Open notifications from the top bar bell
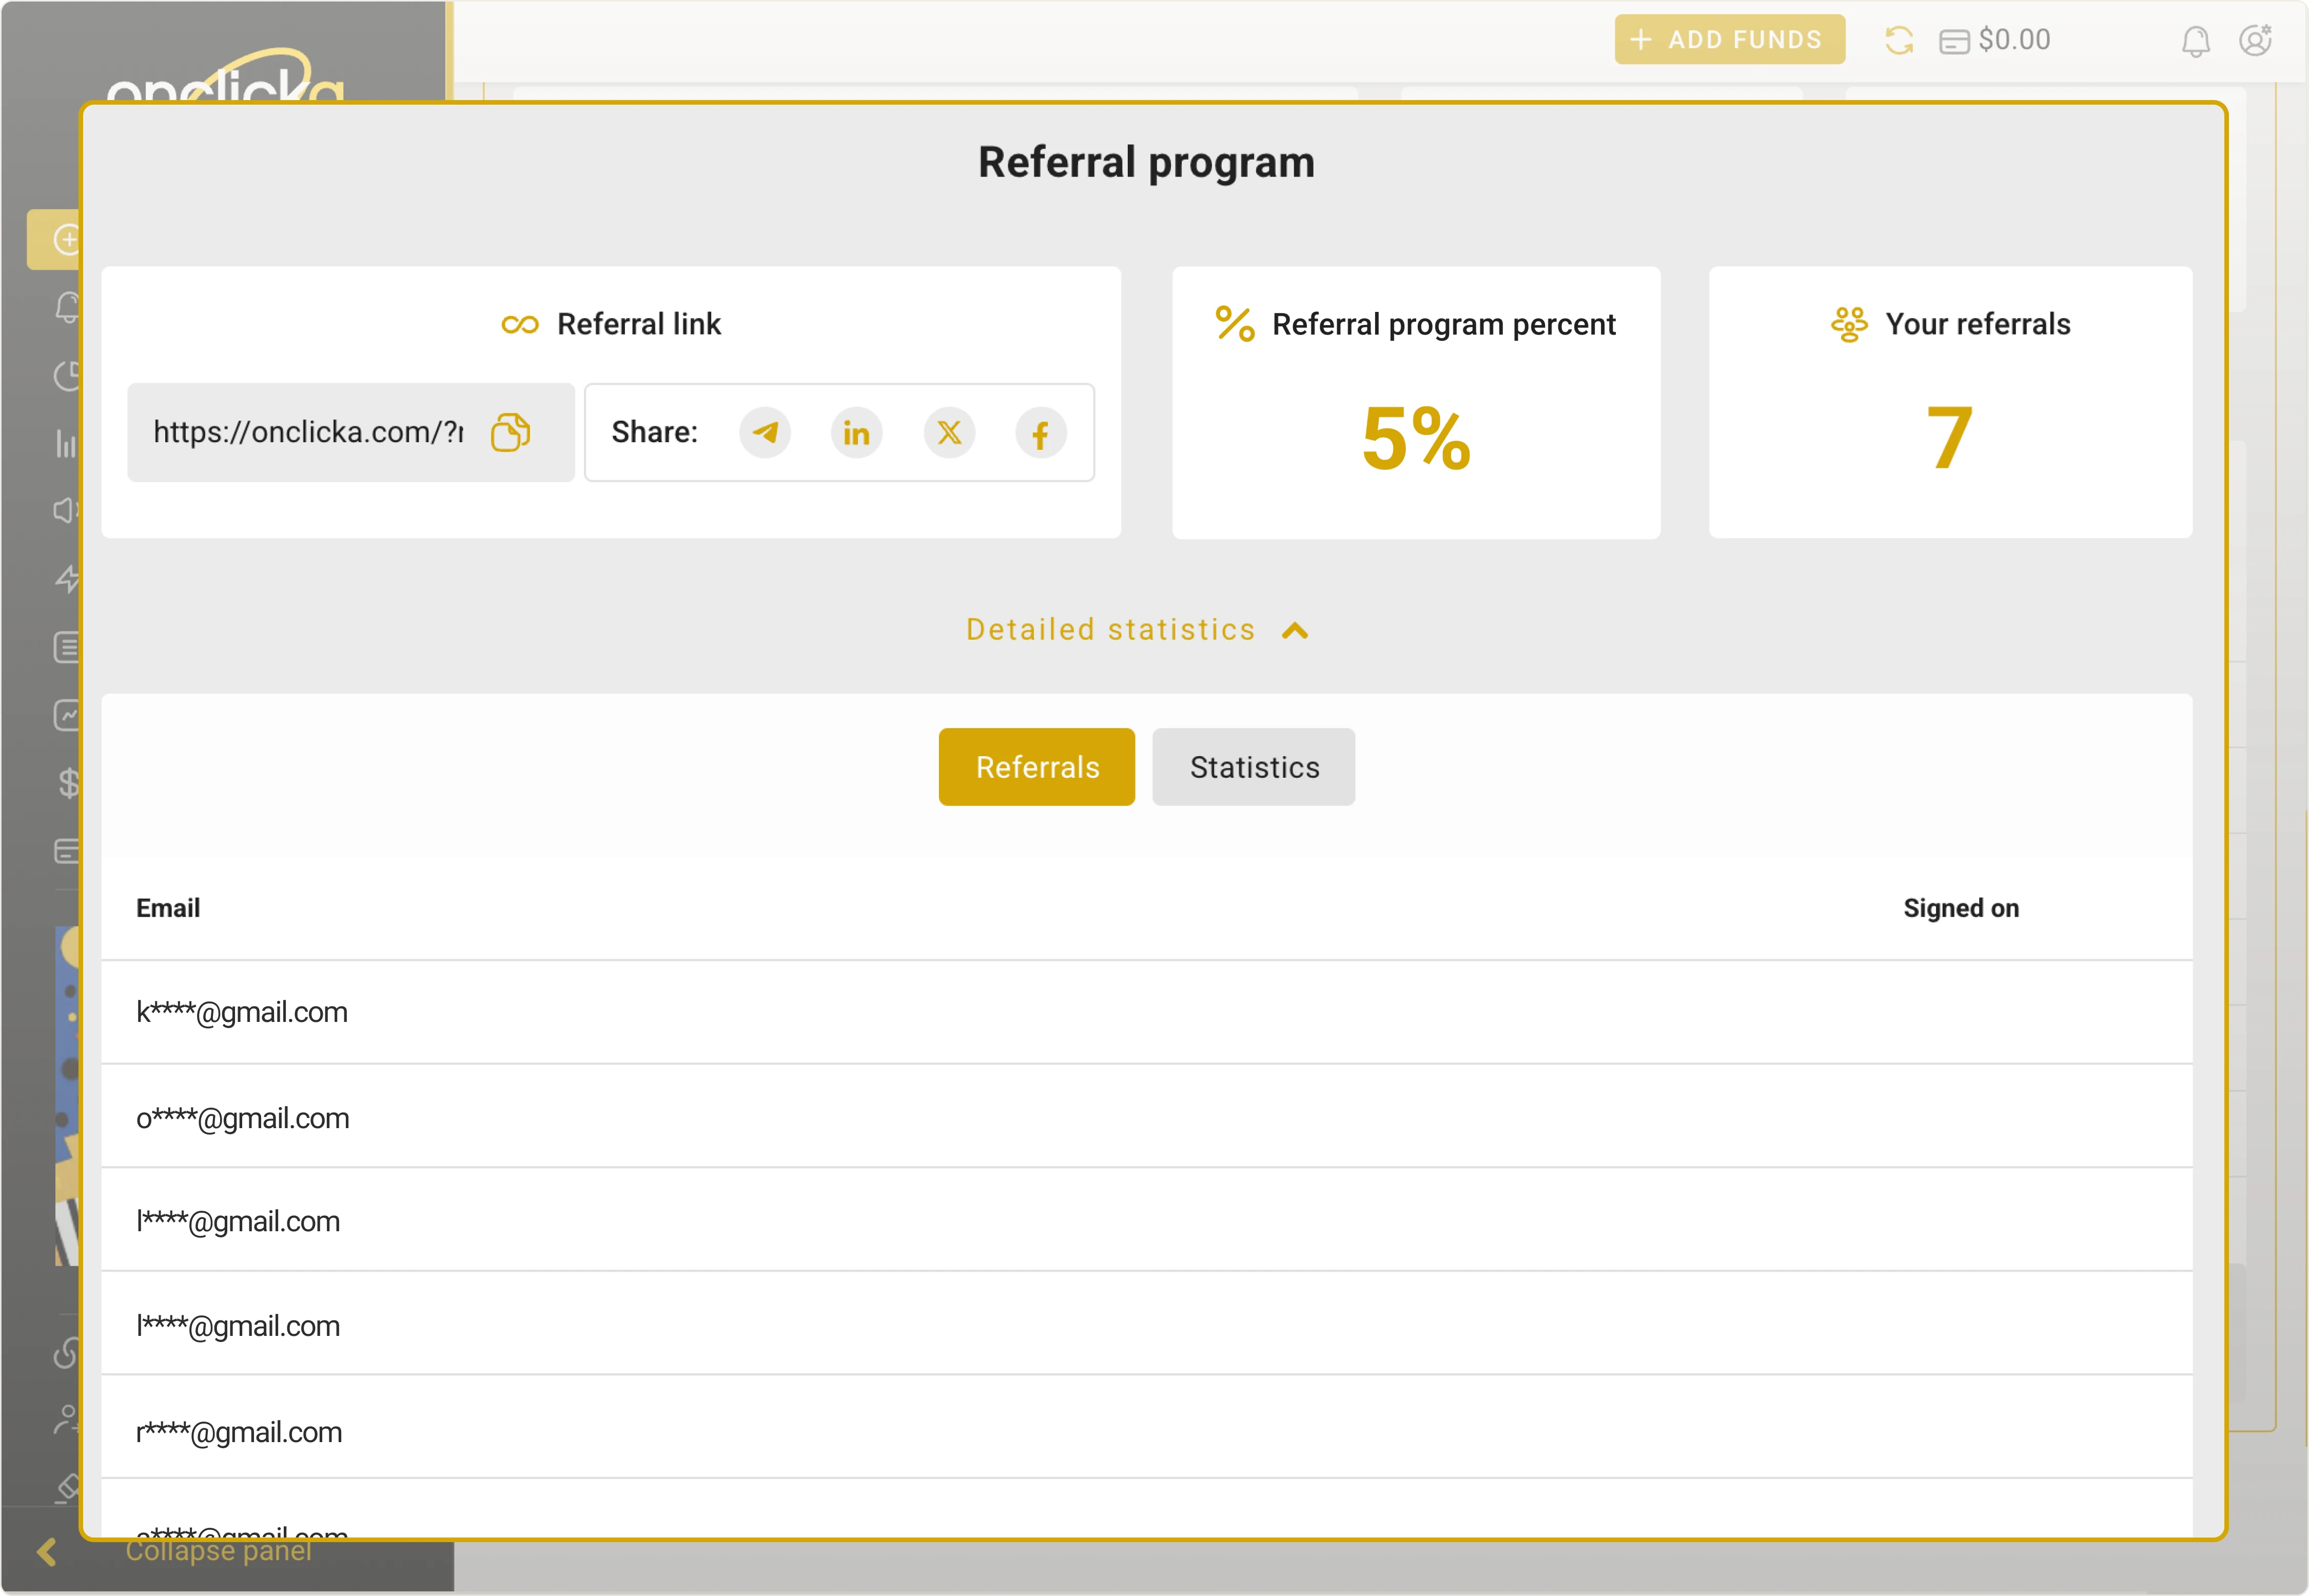The height and width of the screenshot is (1596, 2309). (x=2196, y=40)
